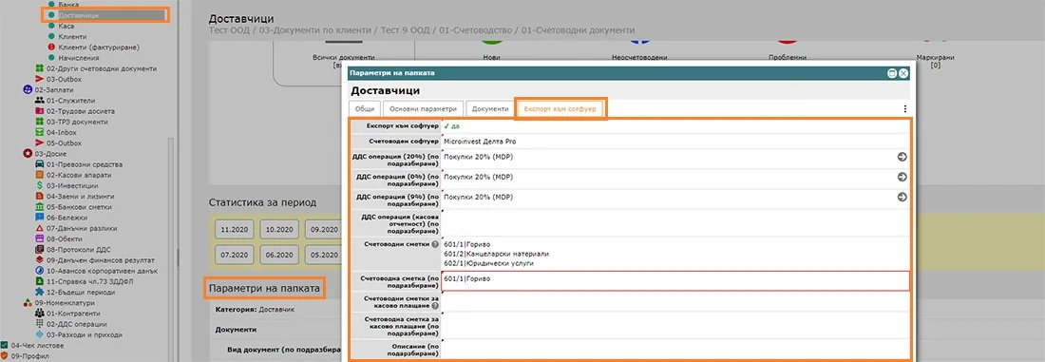Open 07-Данъчни разлики triangle icon
1045x362 pixels.
(x=39, y=228)
